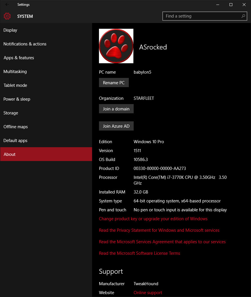Select Power & sleep
The width and height of the screenshot is (251, 297).
(46, 99)
